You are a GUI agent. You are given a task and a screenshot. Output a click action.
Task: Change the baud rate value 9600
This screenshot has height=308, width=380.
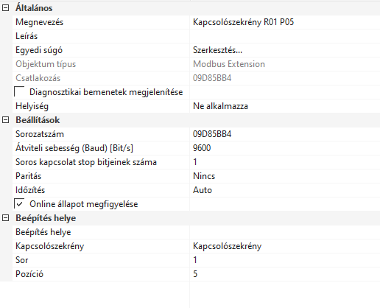tap(285, 148)
